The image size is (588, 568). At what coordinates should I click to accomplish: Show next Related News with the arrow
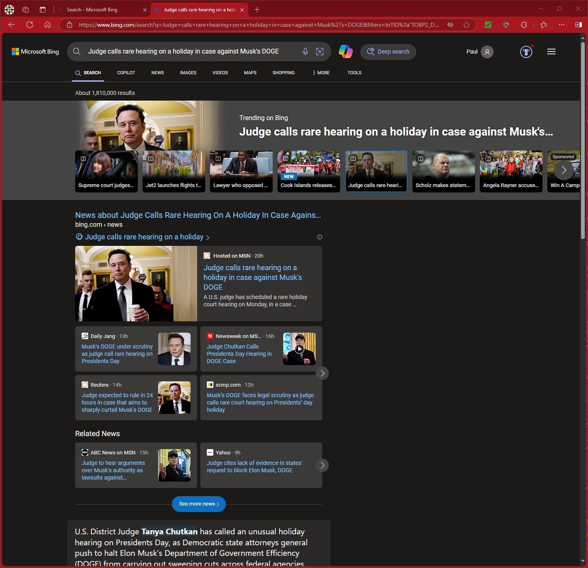(322, 465)
